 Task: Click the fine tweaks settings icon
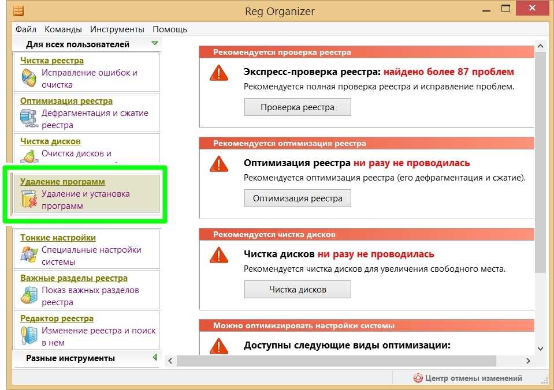[28, 254]
